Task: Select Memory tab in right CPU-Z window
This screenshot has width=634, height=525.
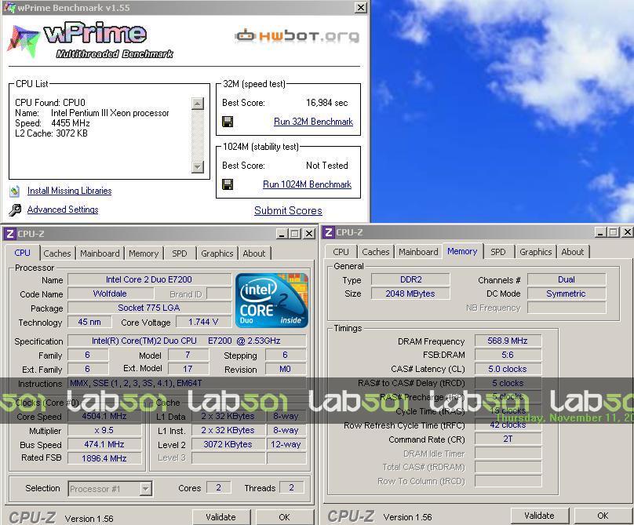Action: tap(462, 251)
